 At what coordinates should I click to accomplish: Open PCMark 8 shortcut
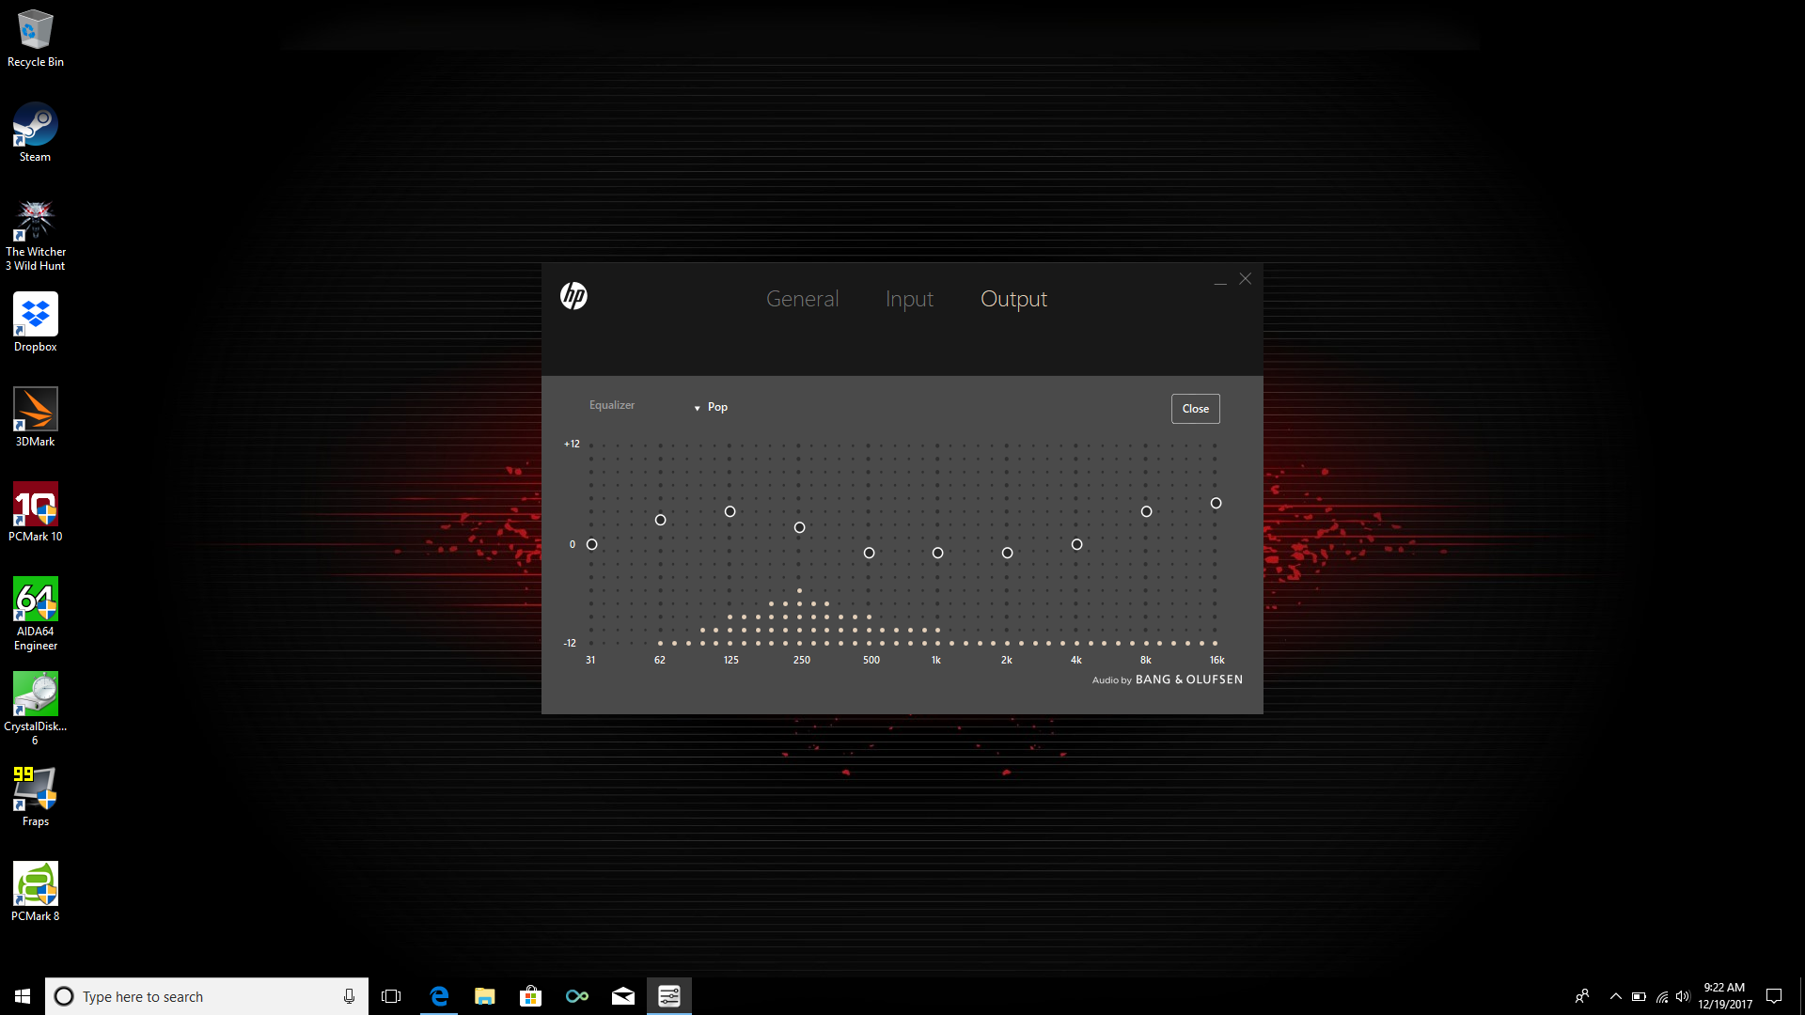tap(35, 884)
